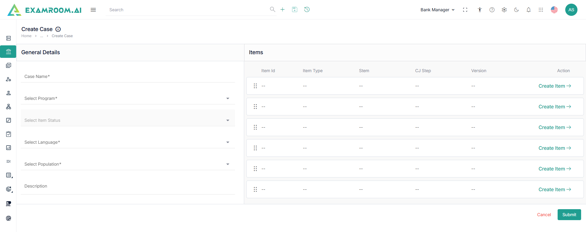Viewport: 586px width, 232px height.
Task: Open the Select Language dropdown
Action: (x=128, y=142)
